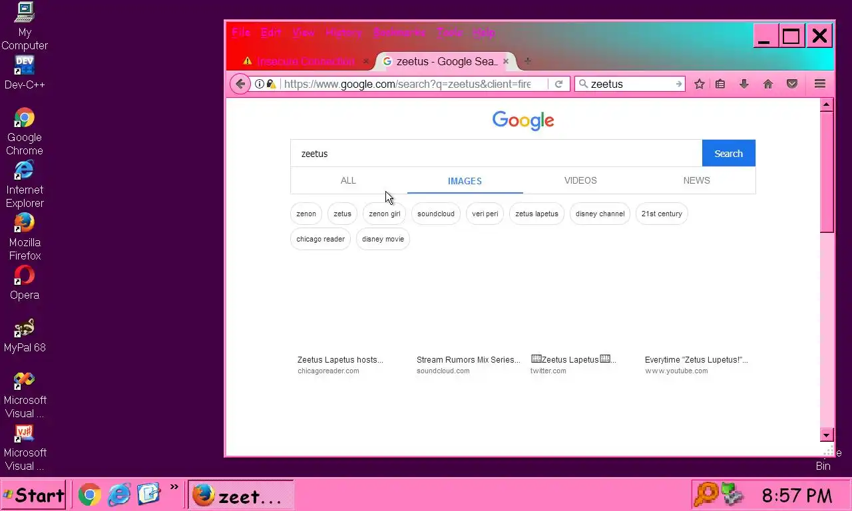Submit search with the arrow in Firefox search box

point(678,84)
